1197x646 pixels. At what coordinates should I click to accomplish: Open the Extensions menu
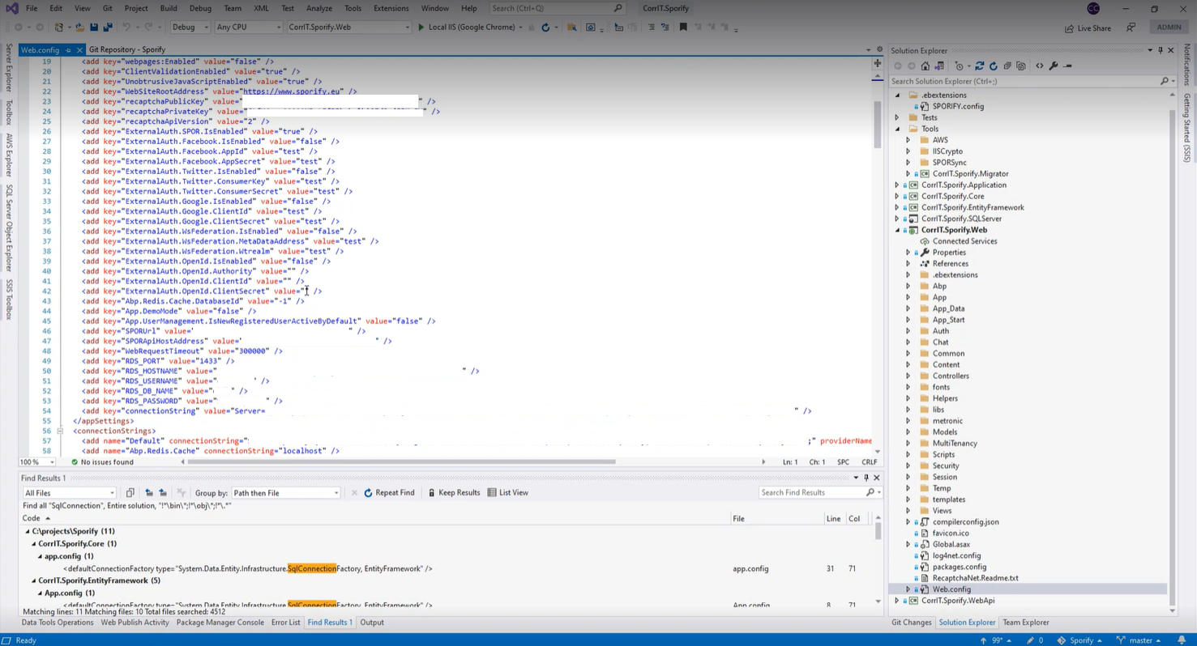tap(391, 8)
